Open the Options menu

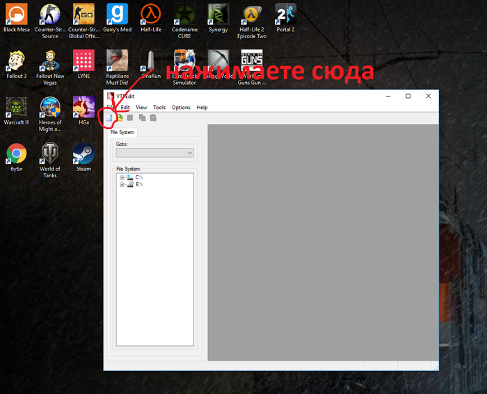[181, 108]
